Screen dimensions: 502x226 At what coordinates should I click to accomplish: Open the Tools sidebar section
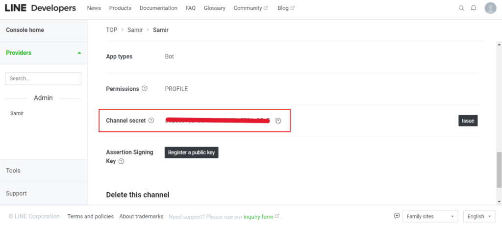click(x=44, y=171)
